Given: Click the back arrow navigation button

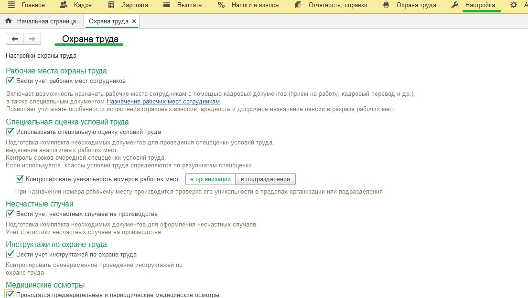Looking at the screenshot, I should [15, 39].
